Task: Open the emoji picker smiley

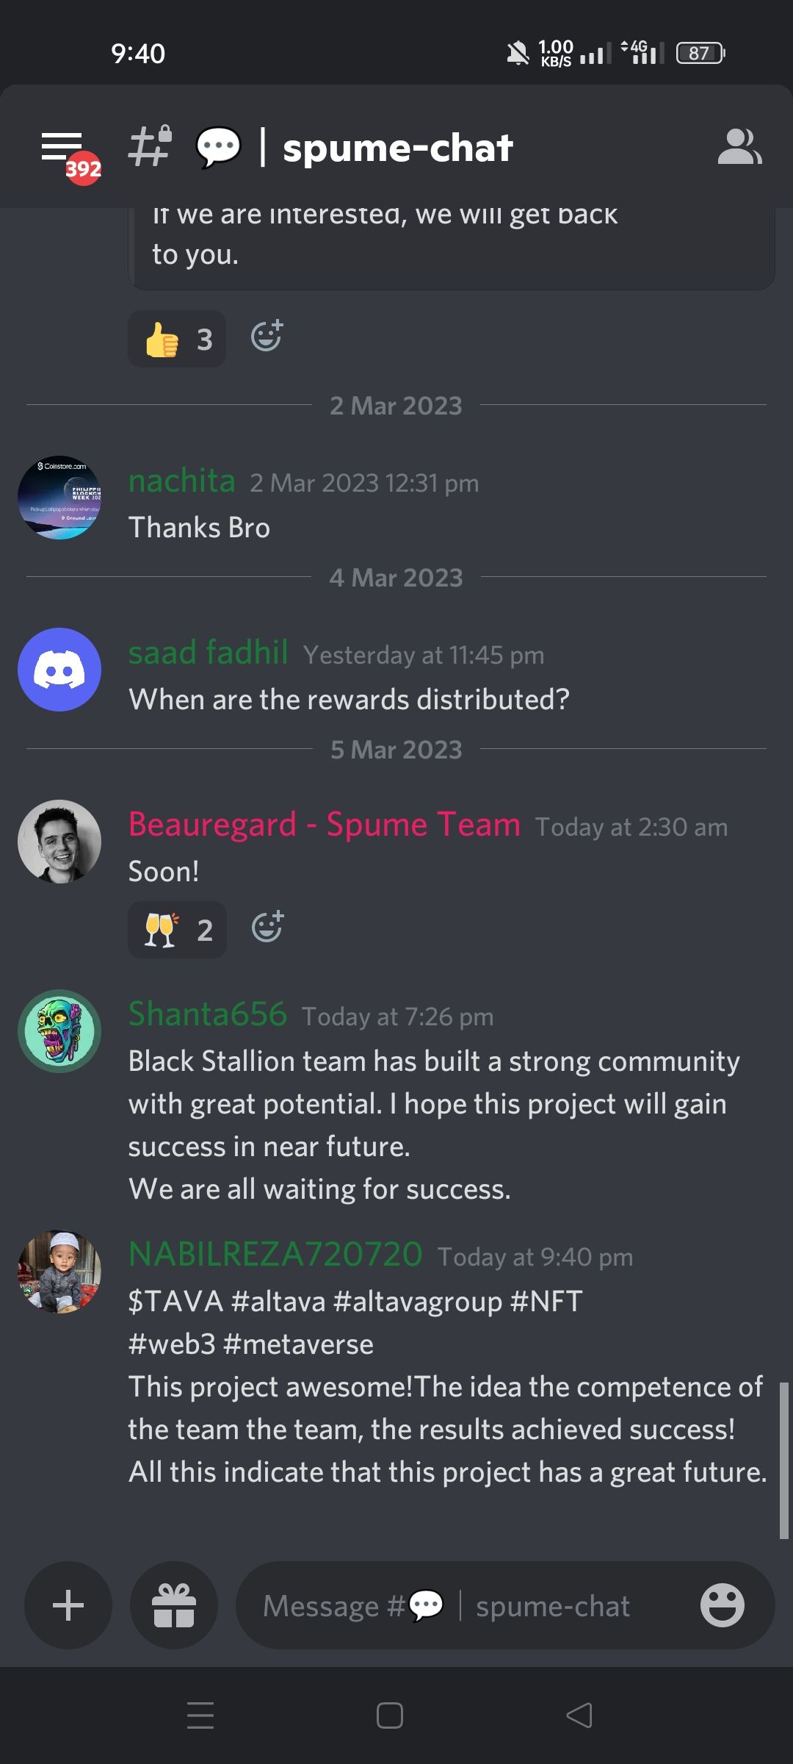Action: pyautogui.click(x=723, y=1605)
